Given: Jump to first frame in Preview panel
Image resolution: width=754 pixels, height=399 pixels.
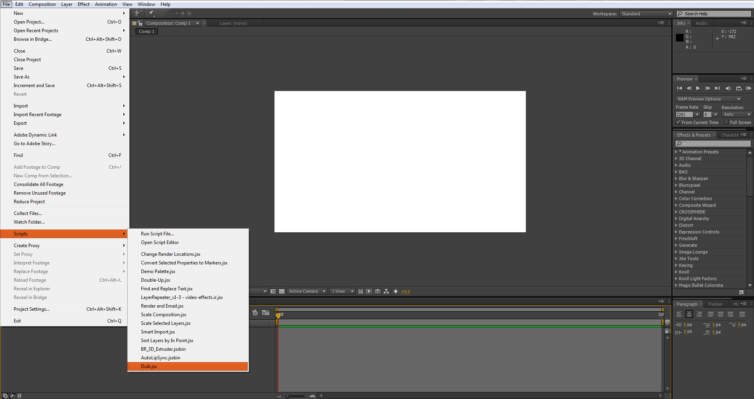Looking at the screenshot, I should [679, 88].
